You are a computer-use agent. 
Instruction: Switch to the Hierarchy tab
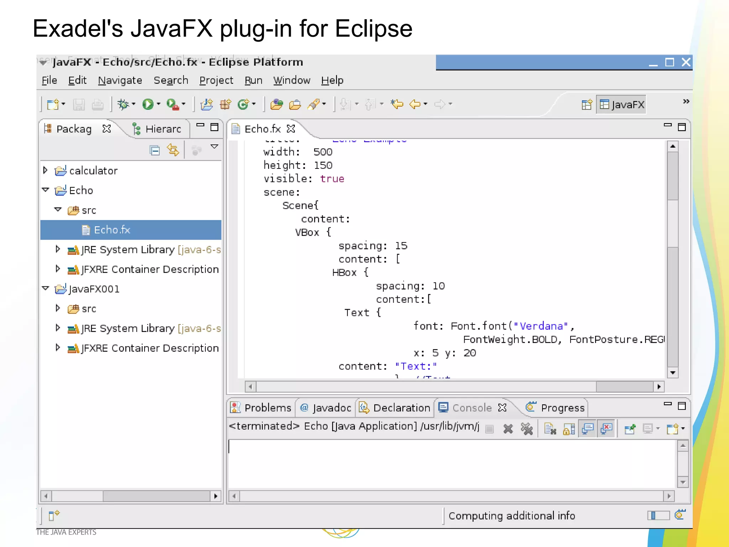pyautogui.click(x=157, y=129)
